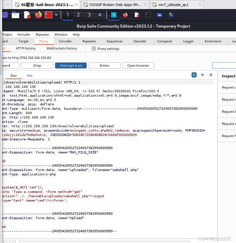Image resolution: width=236 pixels, height=243 pixels.
Task: Click the search input field beside Open browser
Action: [224, 65]
